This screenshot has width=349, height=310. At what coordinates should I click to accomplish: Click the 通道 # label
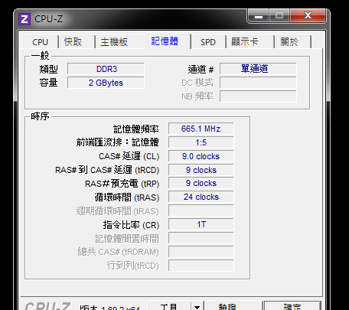tap(201, 70)
